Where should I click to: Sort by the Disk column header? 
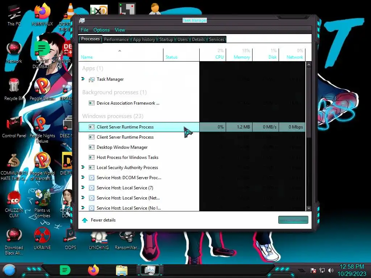coord(266,55)
